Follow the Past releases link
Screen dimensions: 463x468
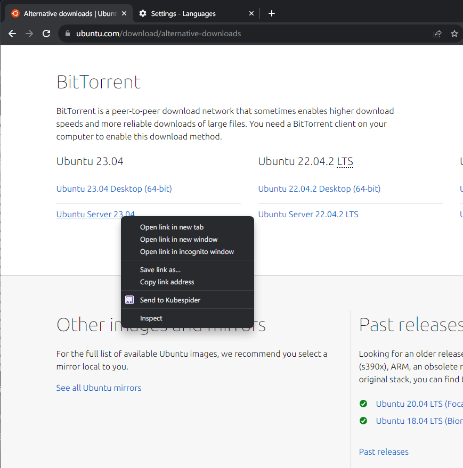[384, 452]
